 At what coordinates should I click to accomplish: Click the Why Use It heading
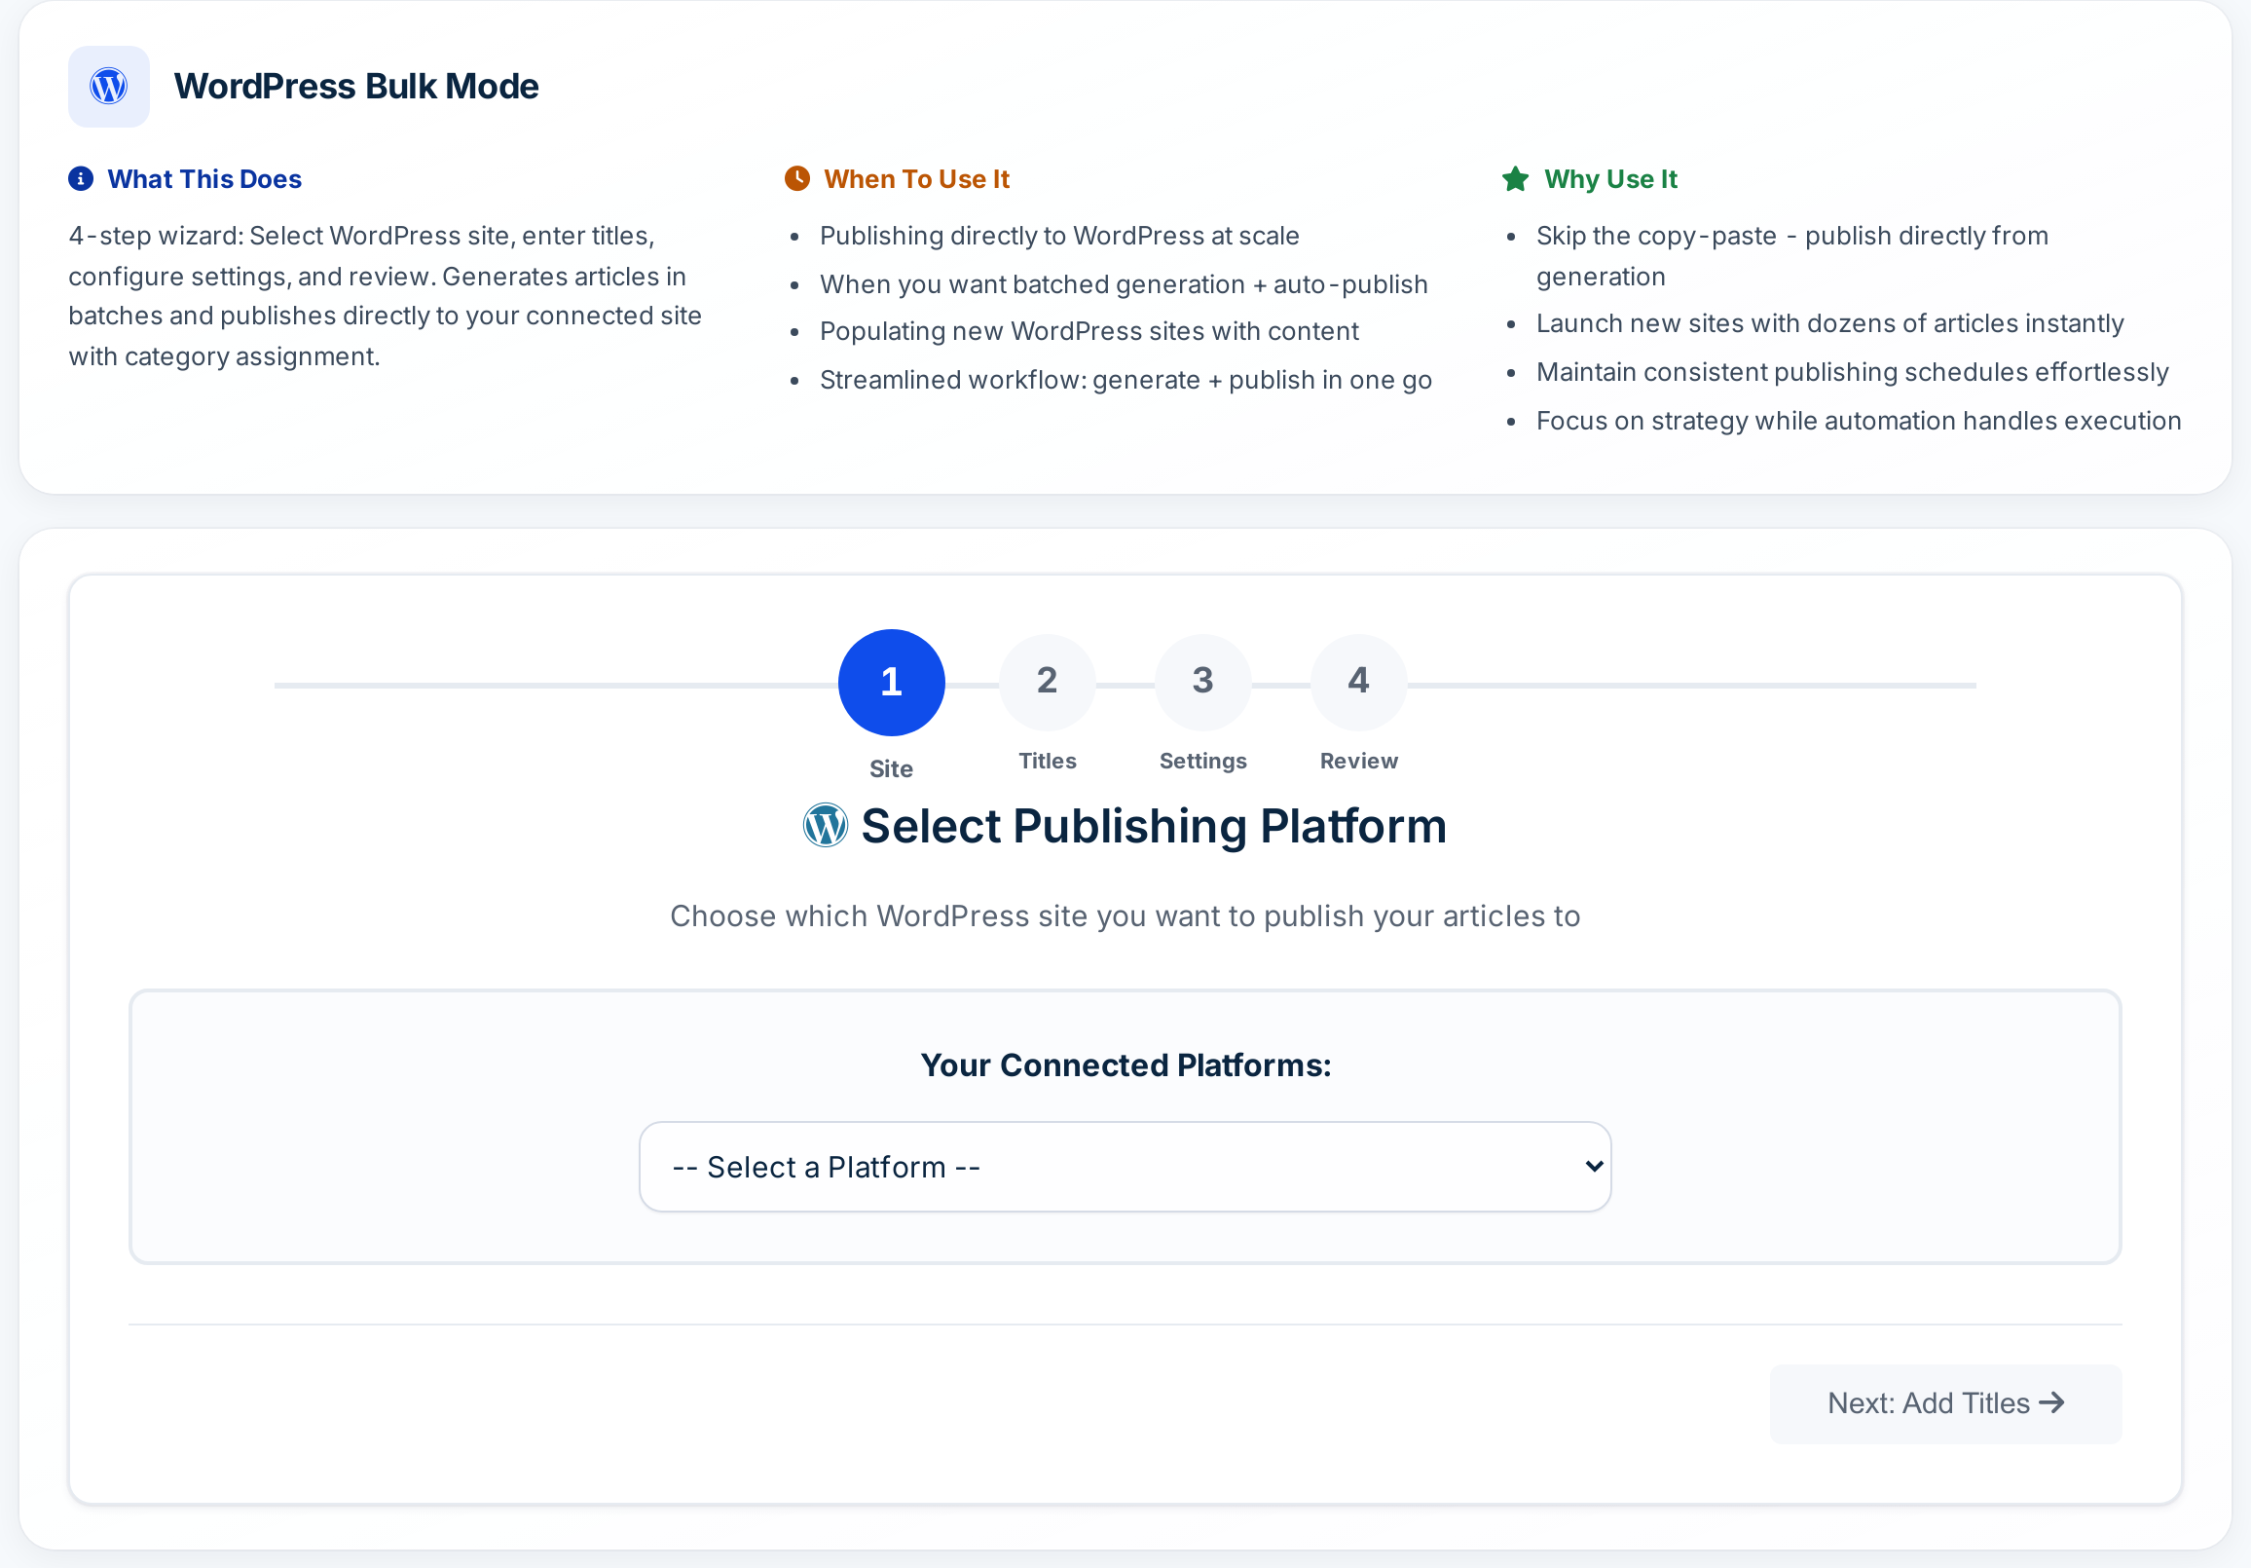(x=1610, y=179)
